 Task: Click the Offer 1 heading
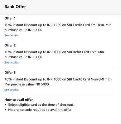10,18
